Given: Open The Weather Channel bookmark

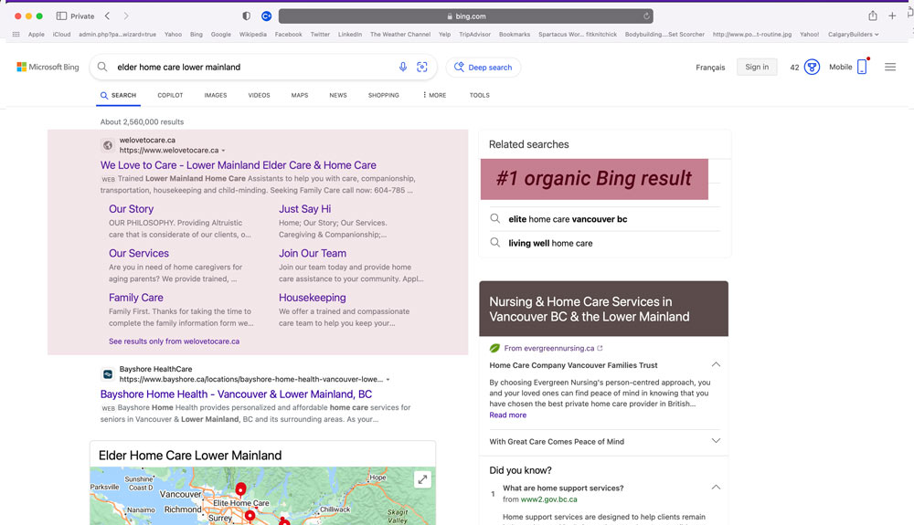Looking at the screenshot, I should pos(400,35).
